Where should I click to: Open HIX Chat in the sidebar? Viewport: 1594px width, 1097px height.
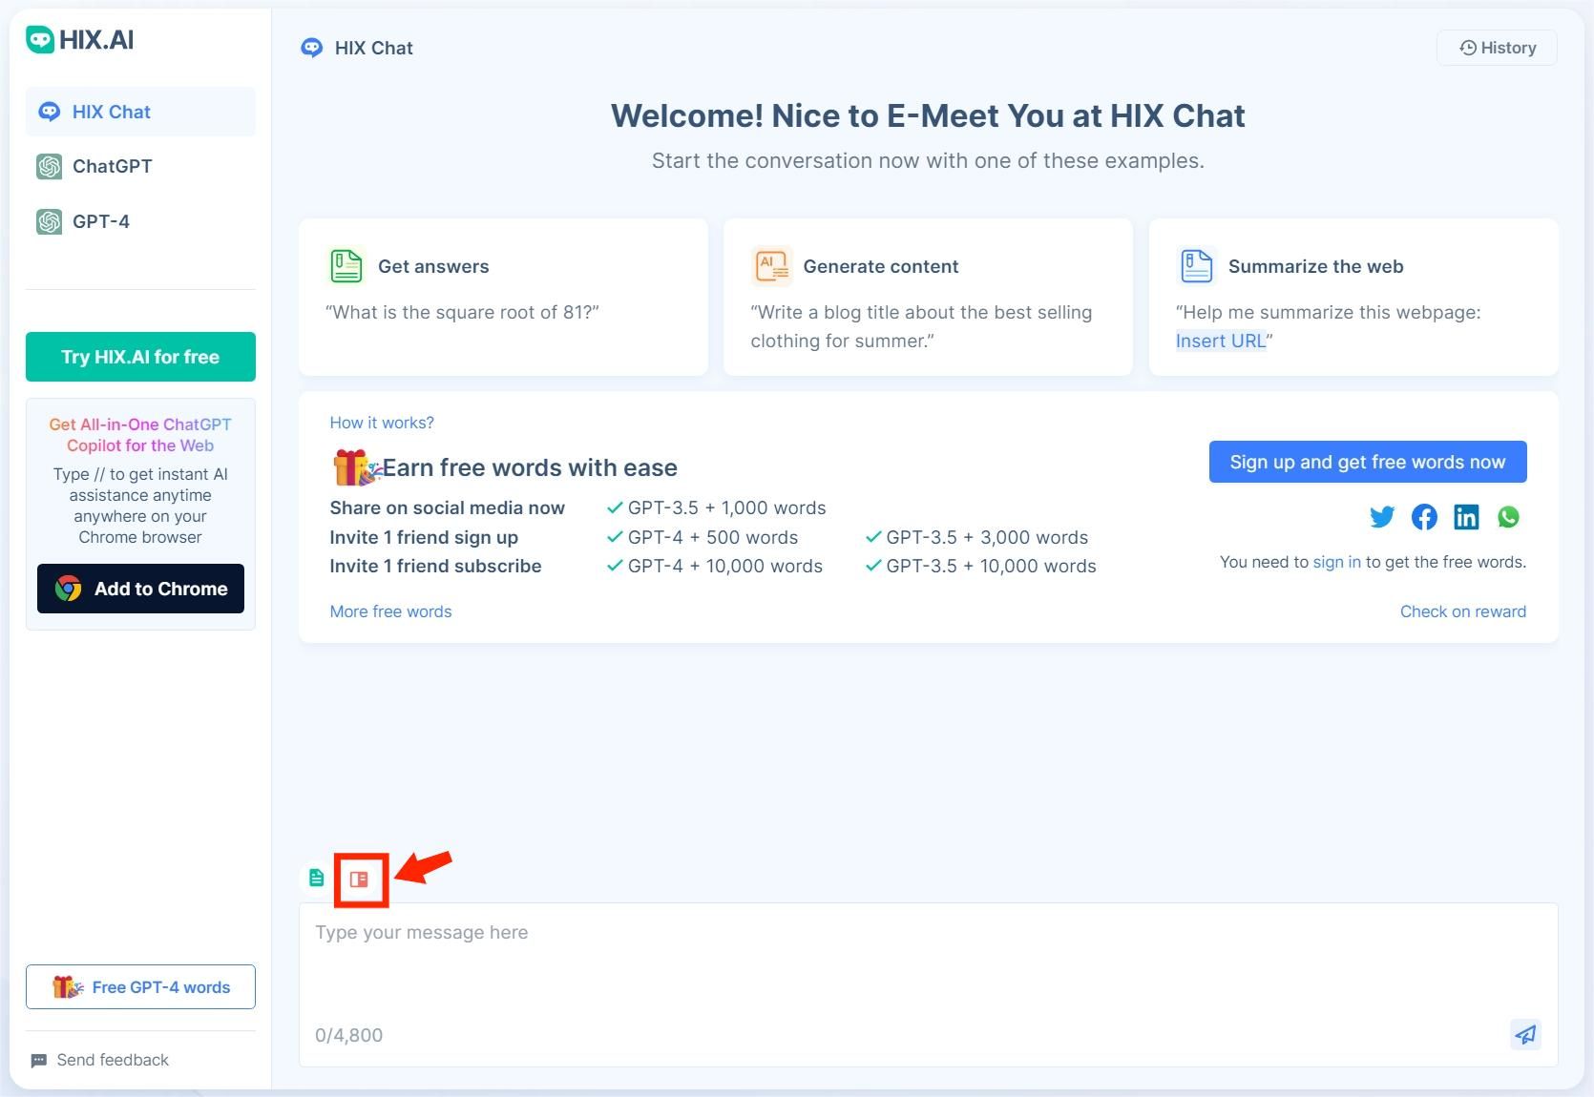pyautogui.click(x=140, y=112)
